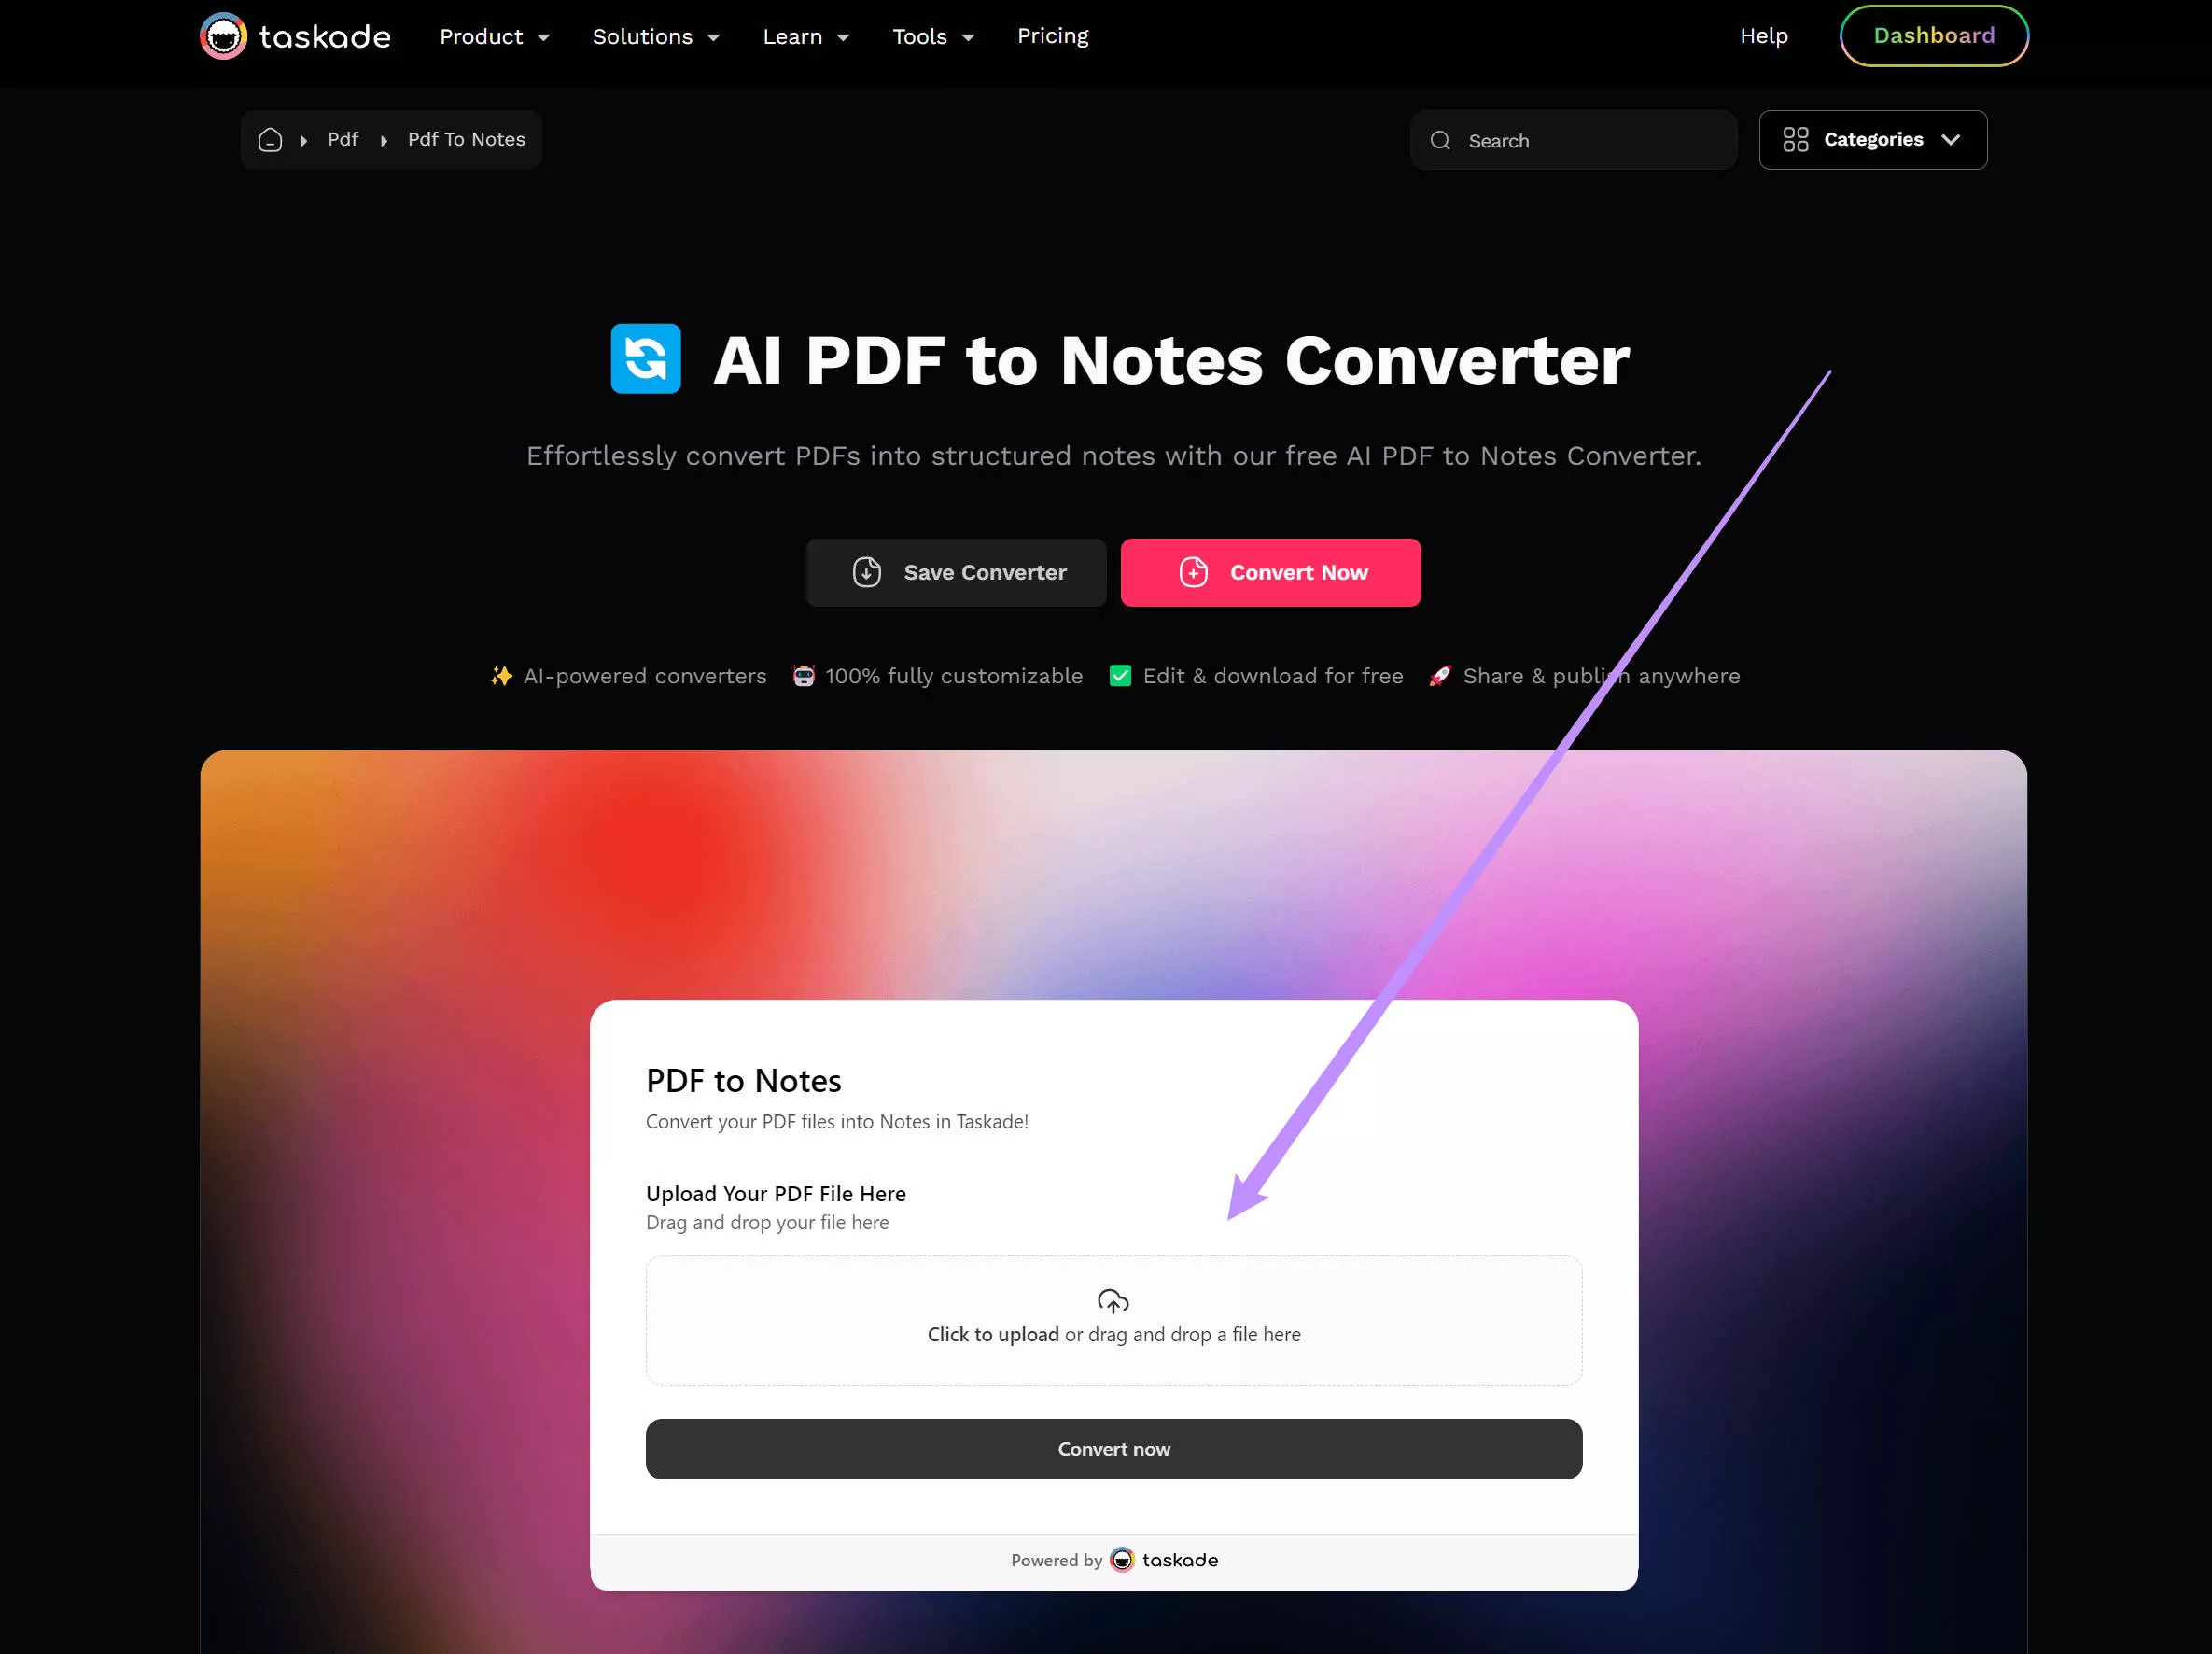Click the Pricing menu item
The height and width of the screenshot is (1654, 2212).
click(x=1051, y=35)
